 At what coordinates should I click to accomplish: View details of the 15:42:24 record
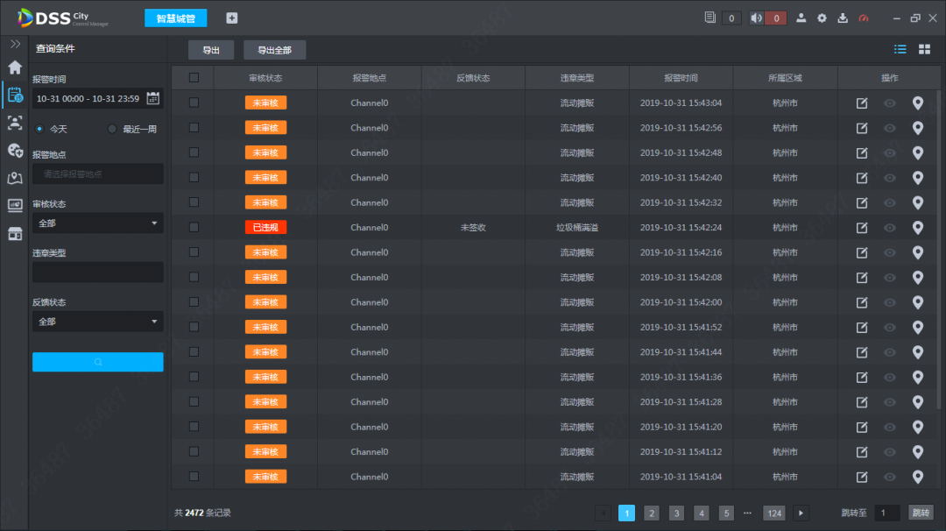click(x=889, y=228)
